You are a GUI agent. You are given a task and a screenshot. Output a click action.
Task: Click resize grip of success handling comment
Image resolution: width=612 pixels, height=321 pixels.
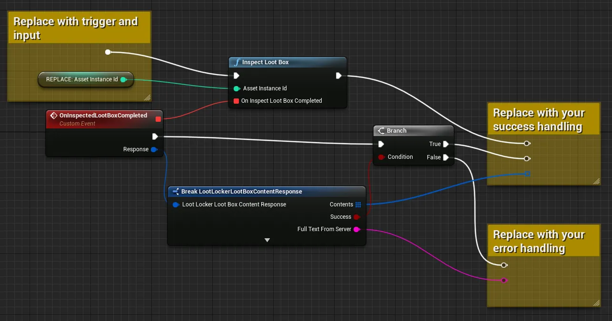[x=596, y=181]
